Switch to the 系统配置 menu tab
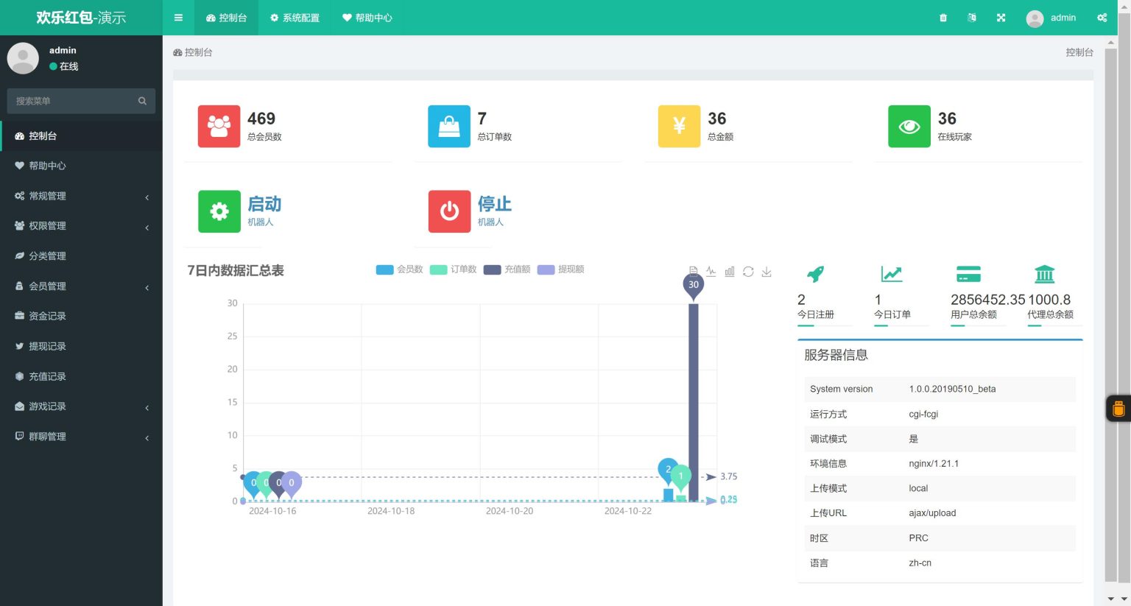Screen dimensions: 1131x606 coord(295,17)
